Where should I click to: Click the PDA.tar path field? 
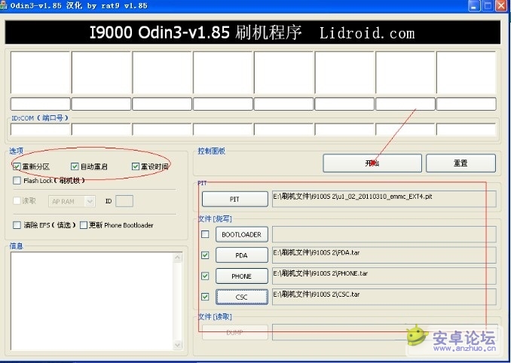[x=384, y=255]
